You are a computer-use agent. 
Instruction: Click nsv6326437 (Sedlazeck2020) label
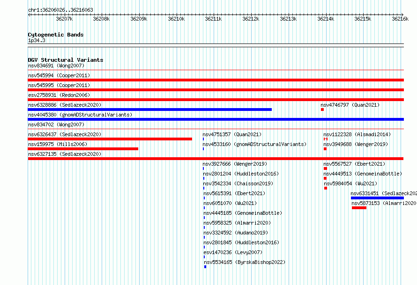(65, 134)
